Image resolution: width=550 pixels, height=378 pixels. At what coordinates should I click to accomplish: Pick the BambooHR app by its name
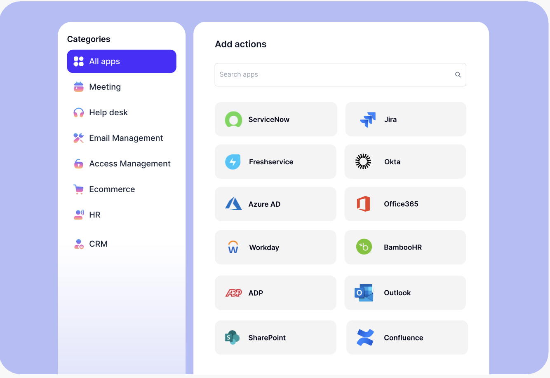pos(403,247)
